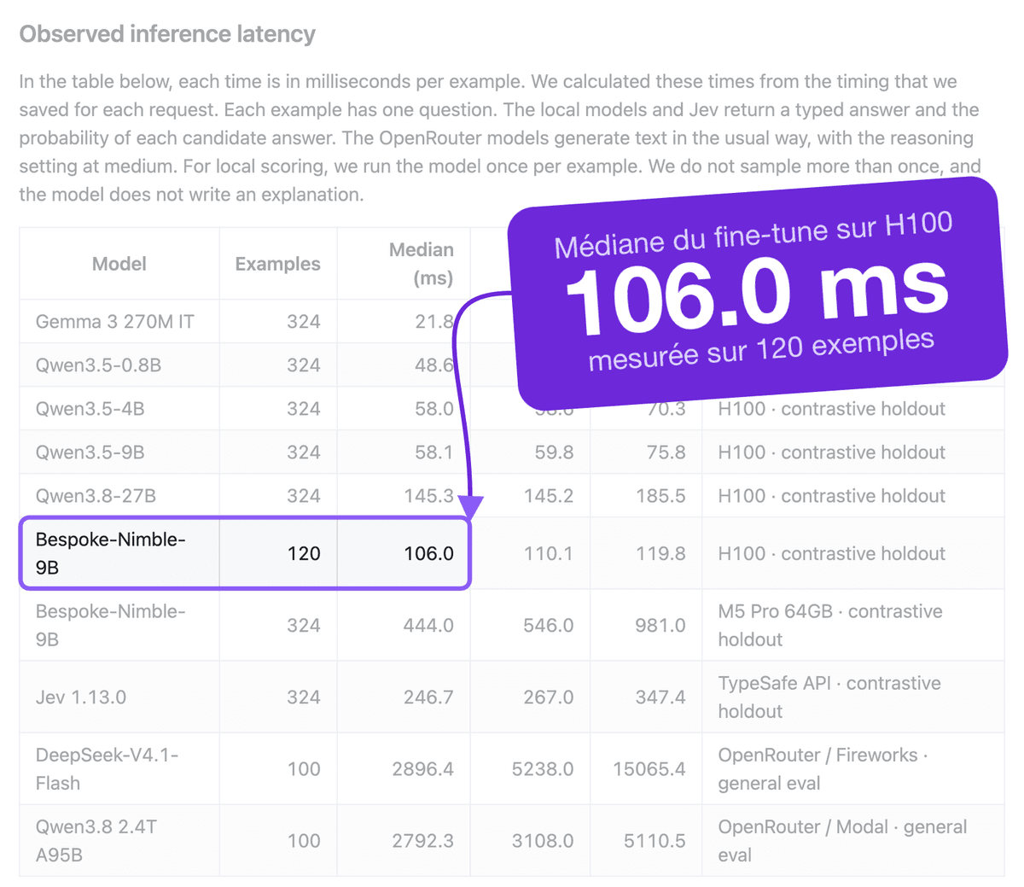The image size is (1024, 887).
Task: Click the median value "58.0"
Action: coord(434,409)
